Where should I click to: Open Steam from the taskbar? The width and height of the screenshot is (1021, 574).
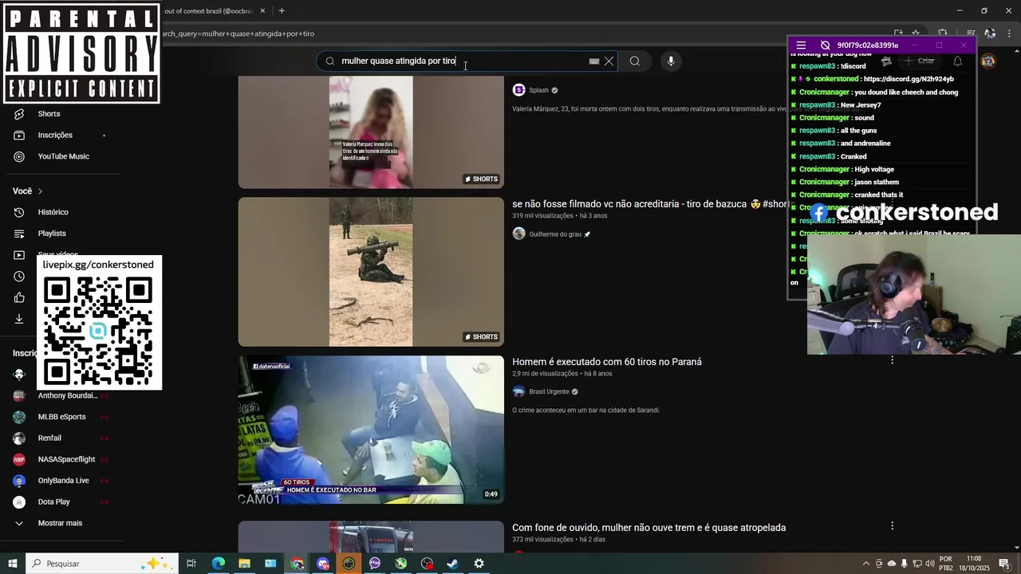click(x=452, y=564)
